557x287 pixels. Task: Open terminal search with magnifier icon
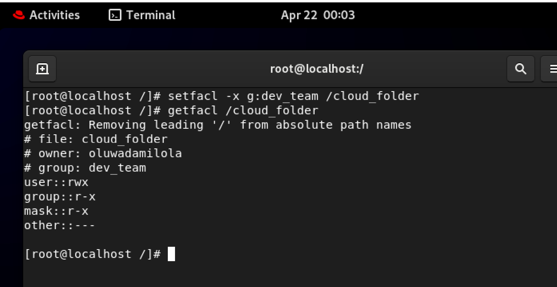pos(521,69)
